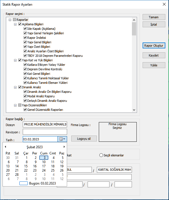Uncheck Kullanıcı Tanımlı Eleman Yükleri checkbox
The width and height of the screenshot is (169, 200).
(25, 83)
